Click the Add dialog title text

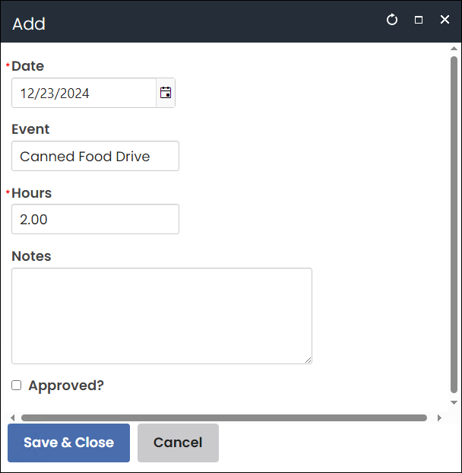coord(29,24)
